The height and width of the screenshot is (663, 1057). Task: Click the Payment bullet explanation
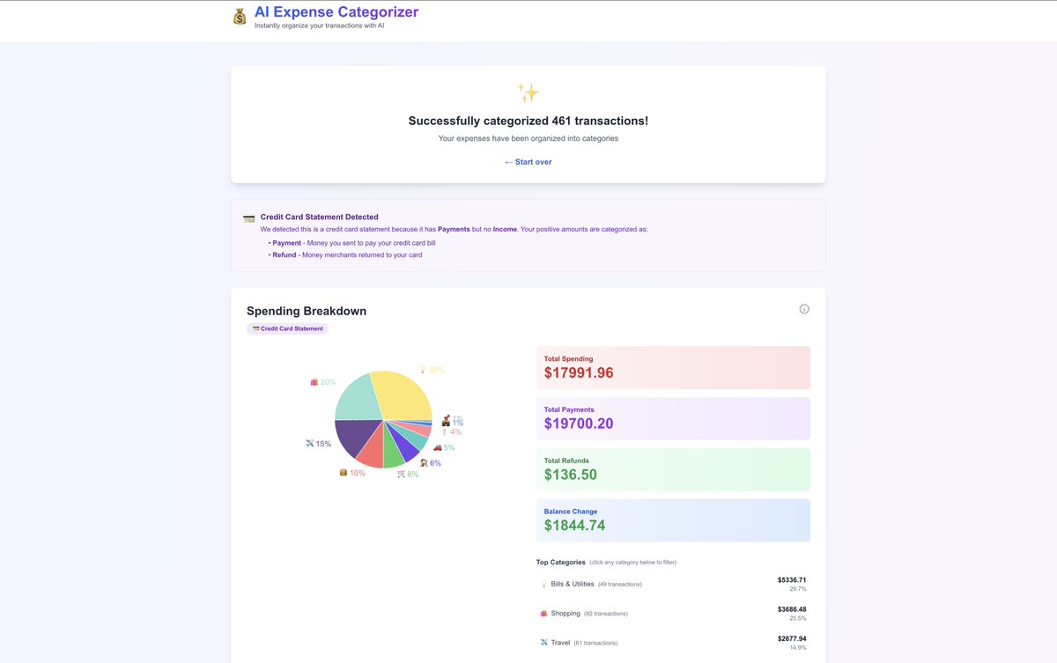(x=352, y=242)
